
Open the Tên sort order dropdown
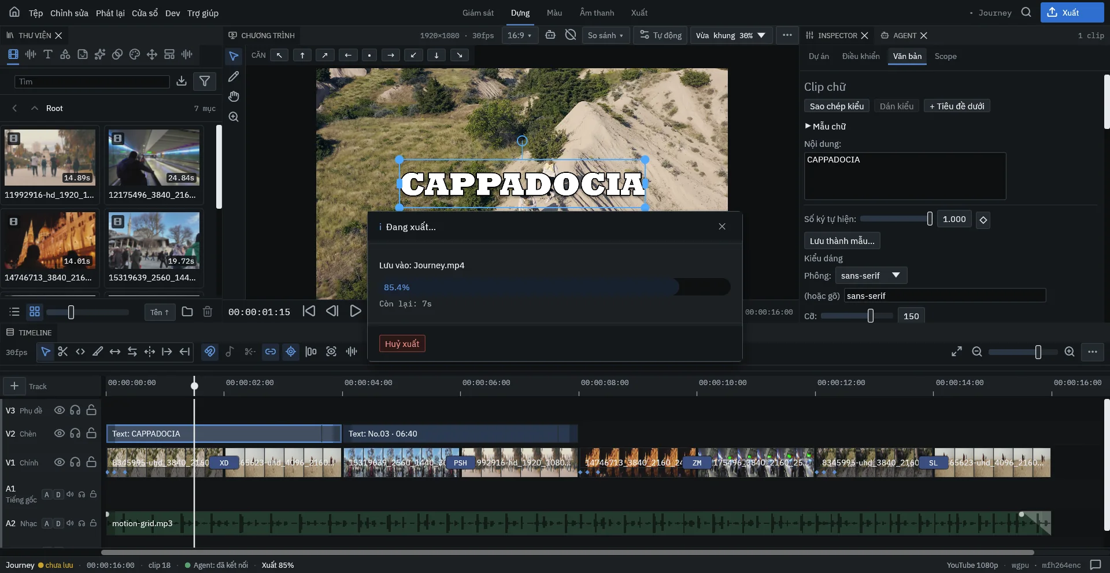[160, 312]
